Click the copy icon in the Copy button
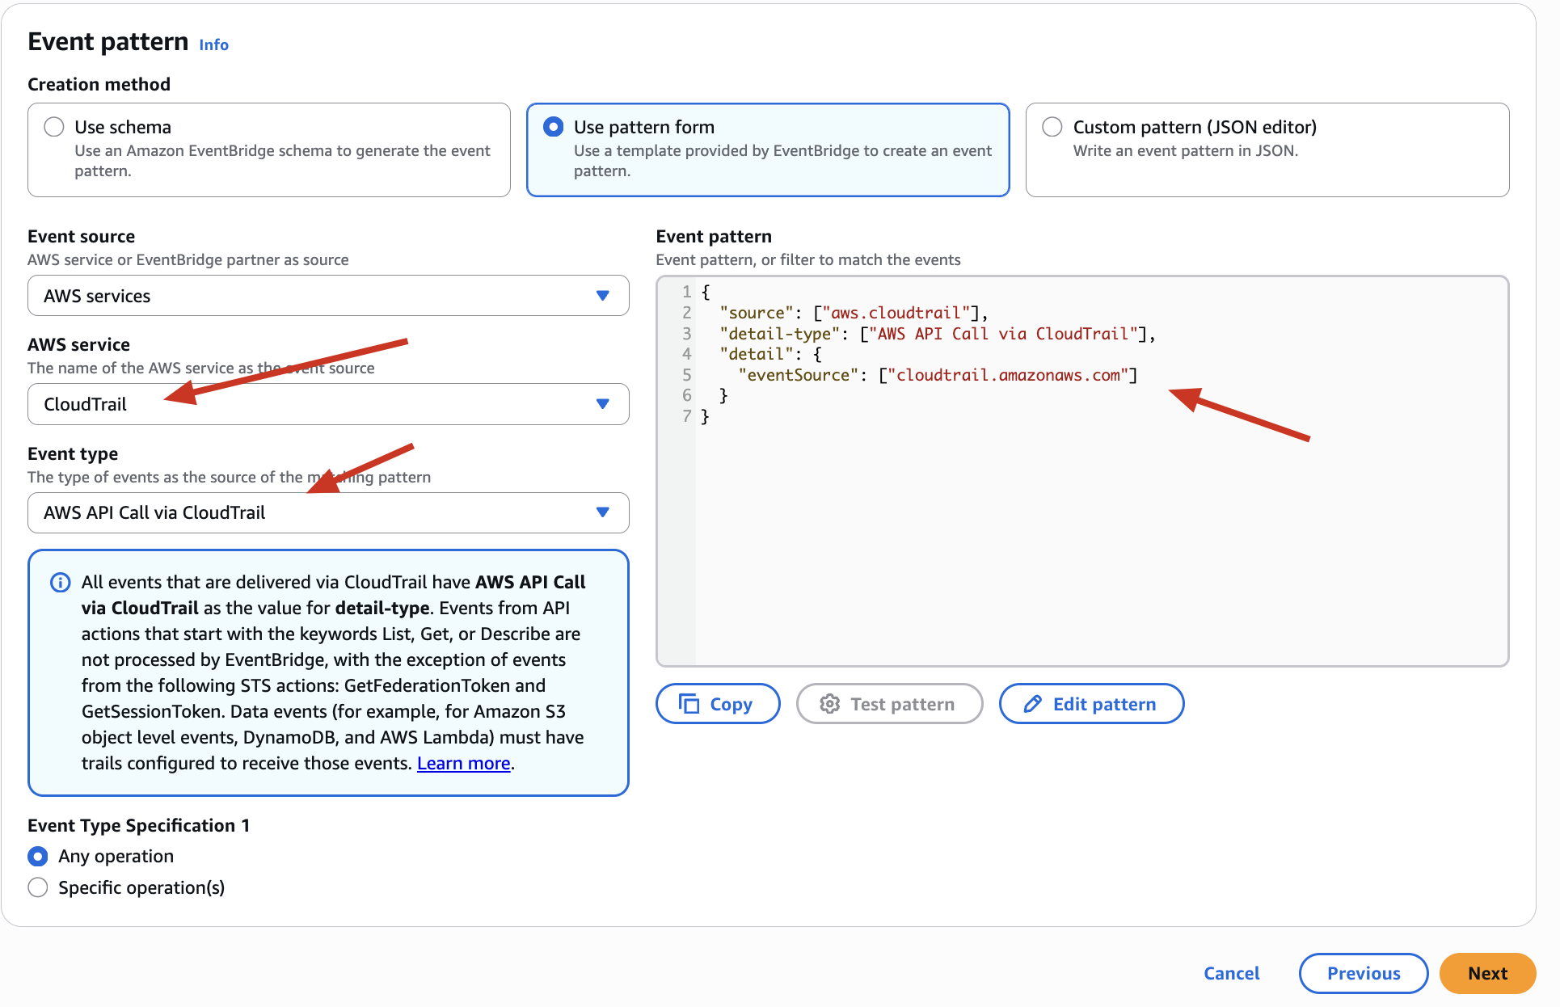Image resolution: width=1560 pixels, height=1007 pixels. tap(689, 704)
